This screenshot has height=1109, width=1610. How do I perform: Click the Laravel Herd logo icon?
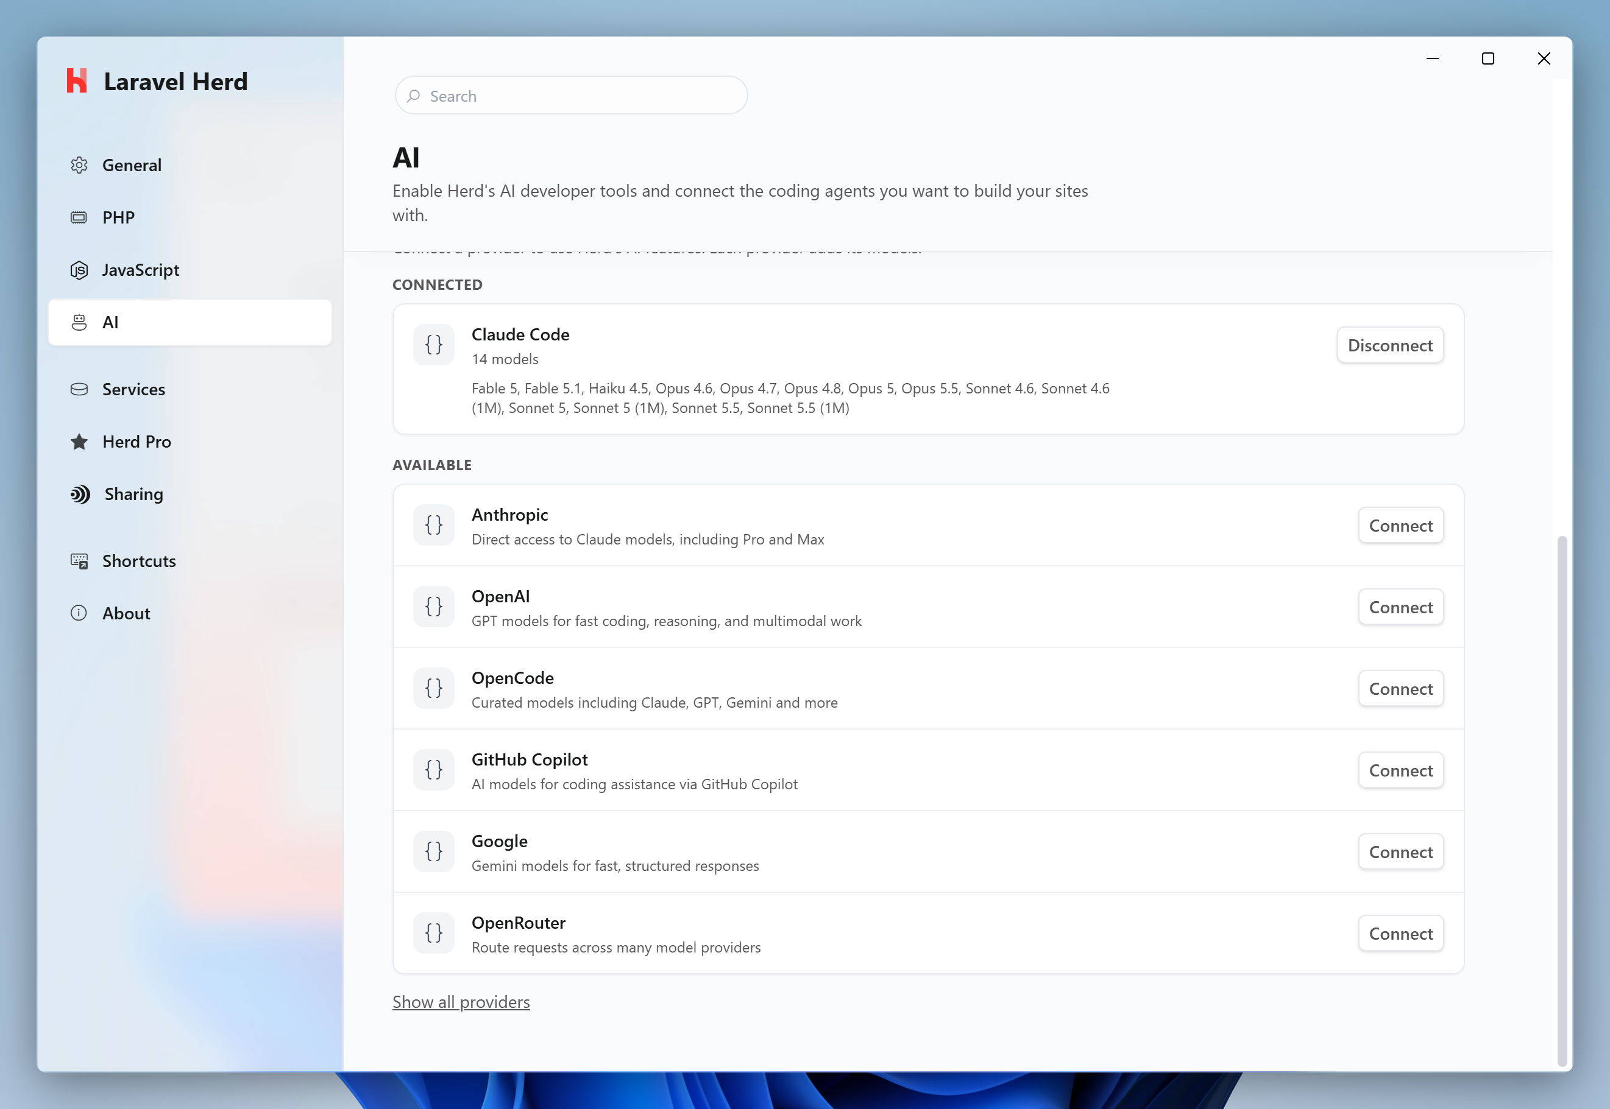click(x=76, y=80)
